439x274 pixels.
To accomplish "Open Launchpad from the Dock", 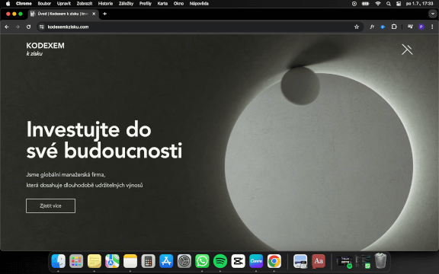I will (76, 261).
